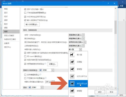
Task: Enable 不自动超链接屏幕截图 checkbox
Action: click(x=25, y=13)
